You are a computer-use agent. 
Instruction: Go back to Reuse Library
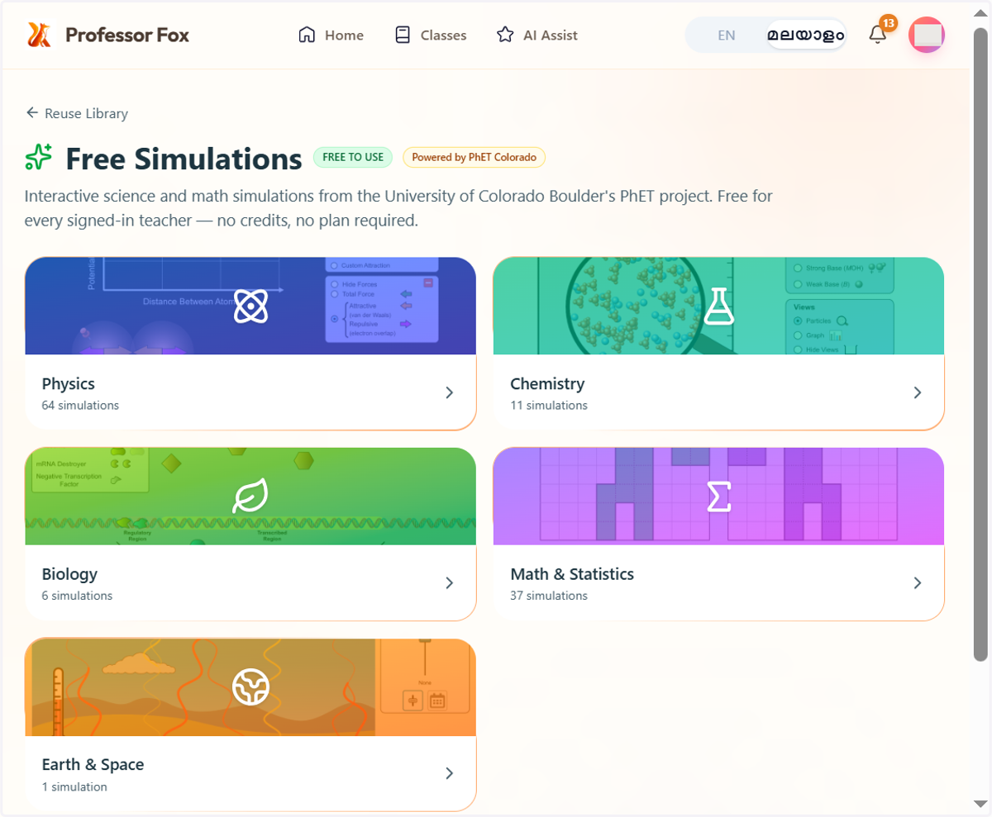77,113
